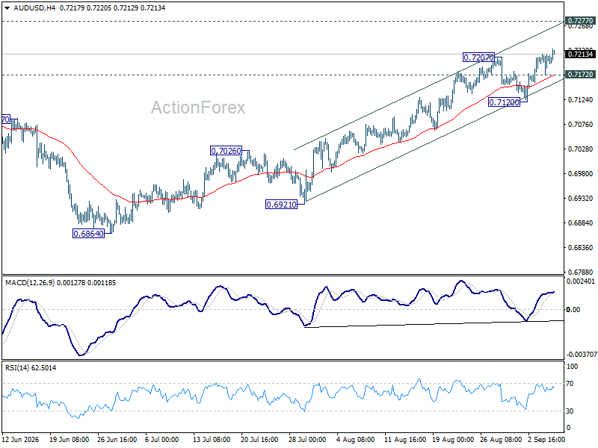Select the 0.69210 low price label
The image size is (598, 448).
coord(282,205)
